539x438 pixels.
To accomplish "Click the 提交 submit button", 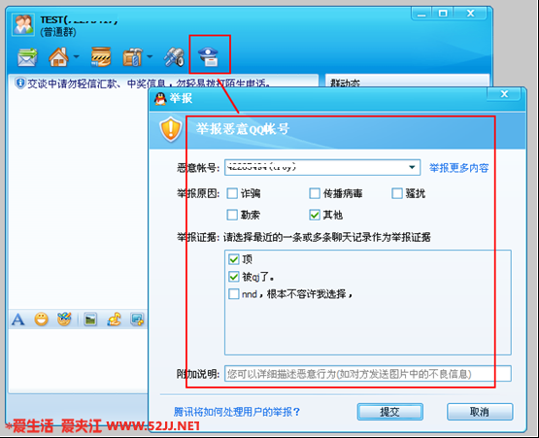I will click(x=389, y=412).
